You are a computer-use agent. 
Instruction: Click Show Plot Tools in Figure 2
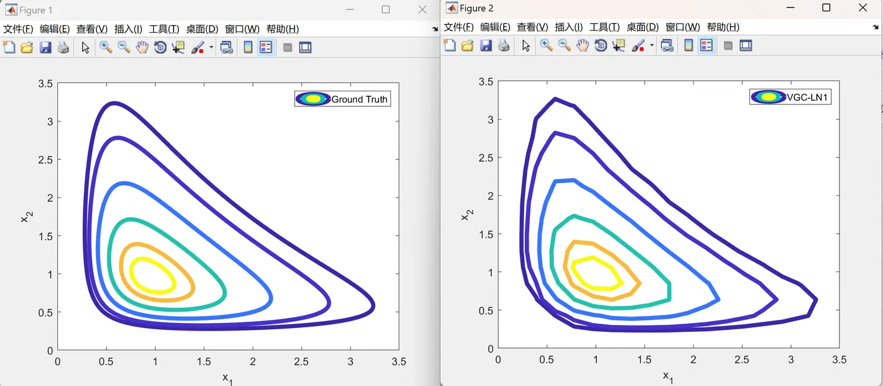click(746, 45)
